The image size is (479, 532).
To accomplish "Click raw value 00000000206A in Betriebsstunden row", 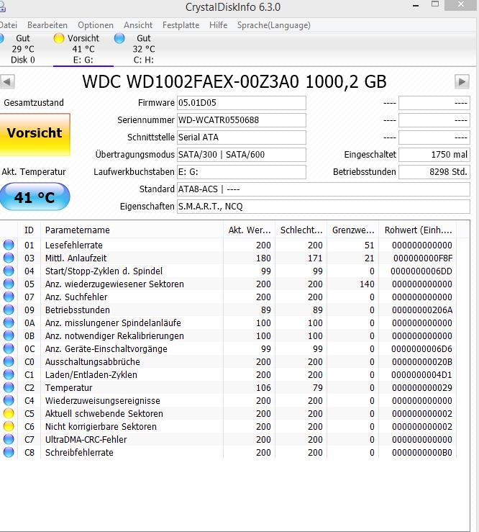I will point(422,310).
